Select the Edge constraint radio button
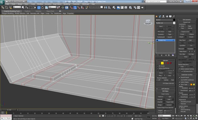Viewport: 198px width, 120px height. point(187,26)
